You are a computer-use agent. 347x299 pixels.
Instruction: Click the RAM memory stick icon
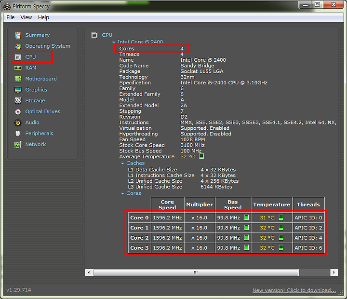point(18,68)
